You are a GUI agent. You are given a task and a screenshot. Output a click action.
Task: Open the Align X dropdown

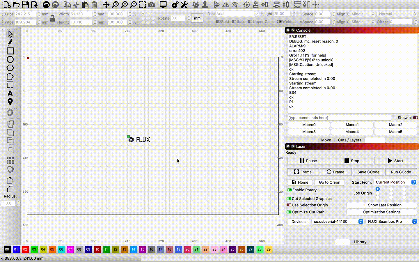pyautogui.click(x=362, y=14)
